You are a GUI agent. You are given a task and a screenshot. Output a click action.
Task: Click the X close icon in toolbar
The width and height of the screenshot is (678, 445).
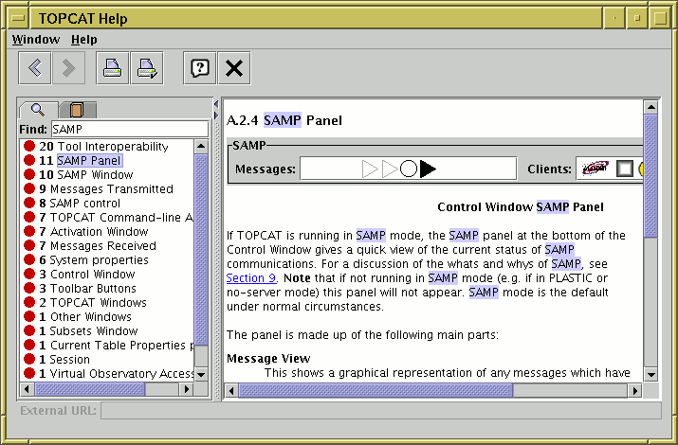[x=234, y=68]
